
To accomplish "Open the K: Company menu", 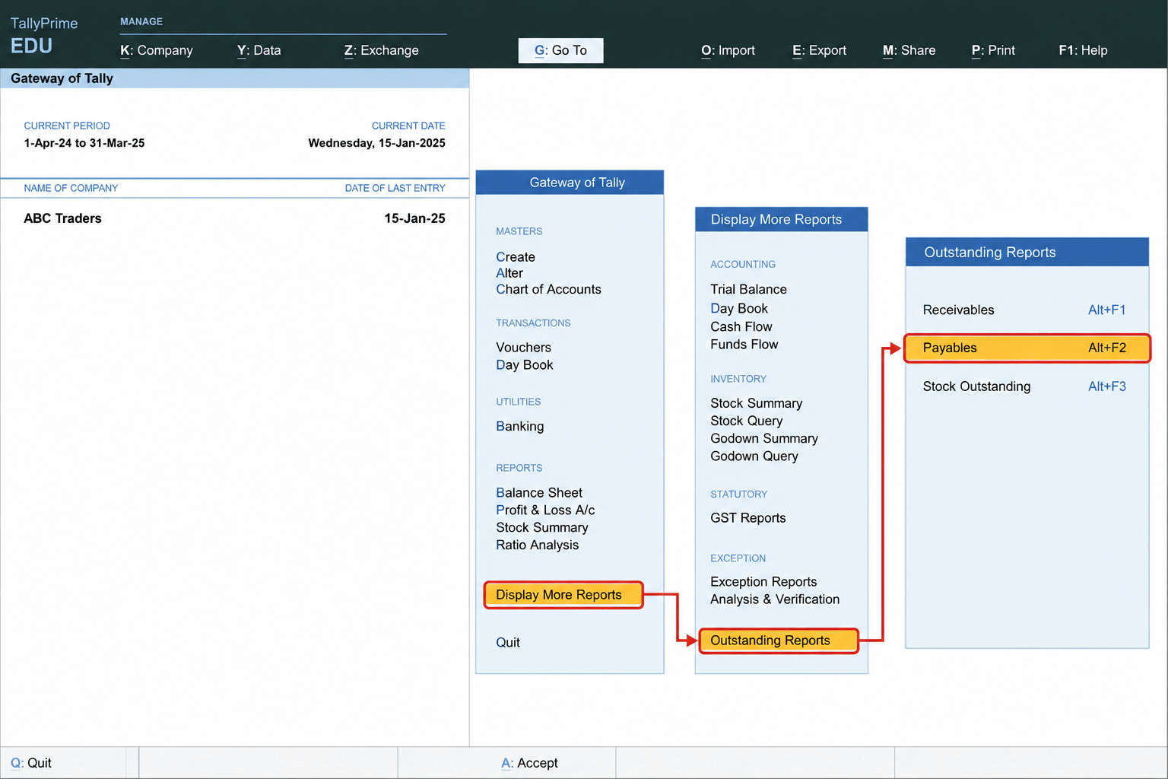I will [157, 50].
